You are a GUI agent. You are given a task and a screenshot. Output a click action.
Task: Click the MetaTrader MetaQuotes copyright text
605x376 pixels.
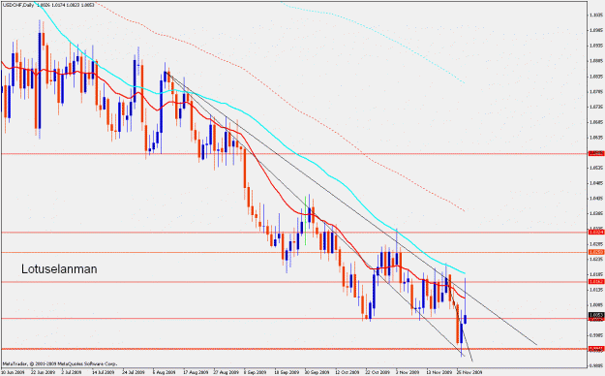(x=60, y=363)
